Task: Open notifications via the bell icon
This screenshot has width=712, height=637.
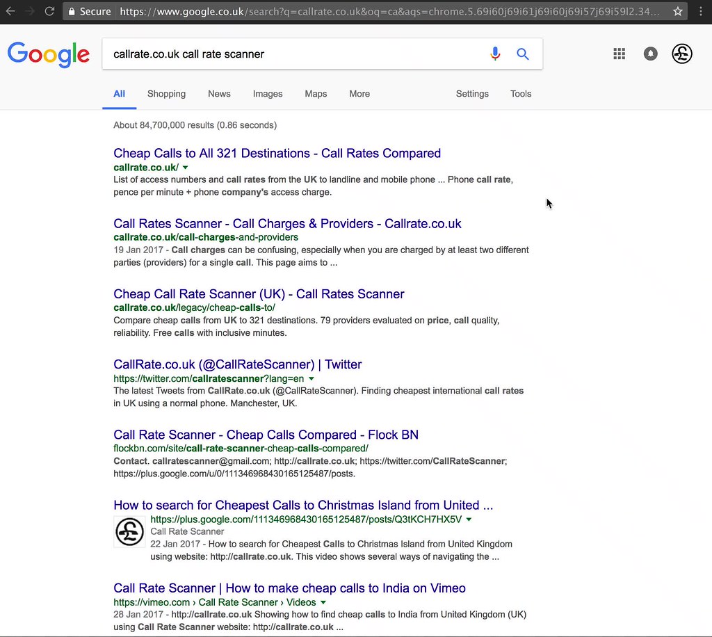Action: coord(650,54)
